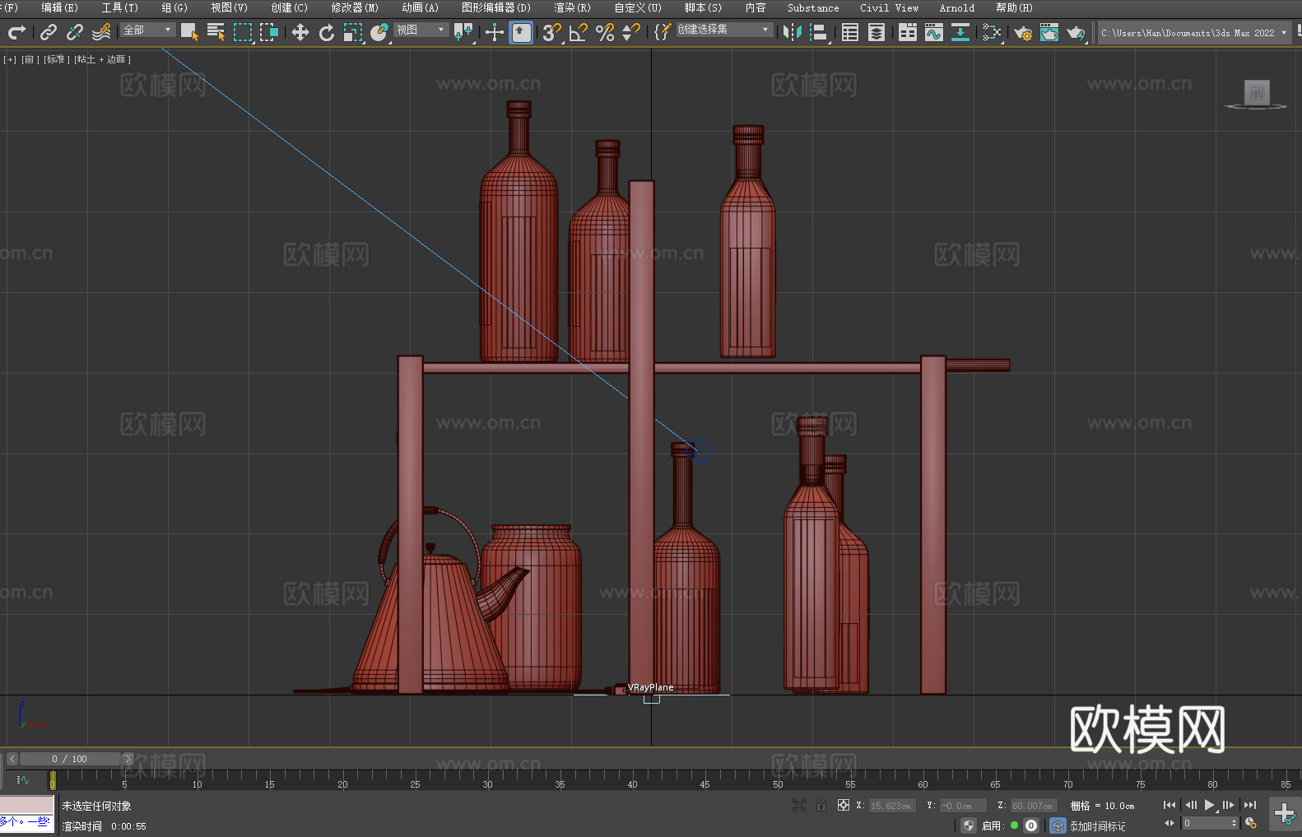Click the [+] viewport label menu
Viewport: 1302px width, 837px height.
[x=10, y=59]
